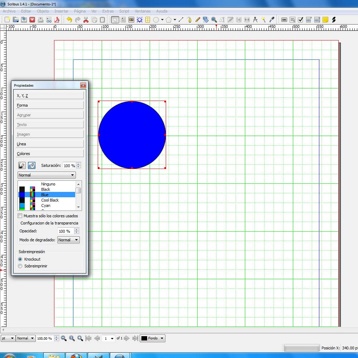The image size is (358, 358).
Task: Open the Insertar menu
Action: coord(61,11)
